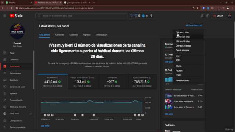Click the browser back arrow

point(3,8)
